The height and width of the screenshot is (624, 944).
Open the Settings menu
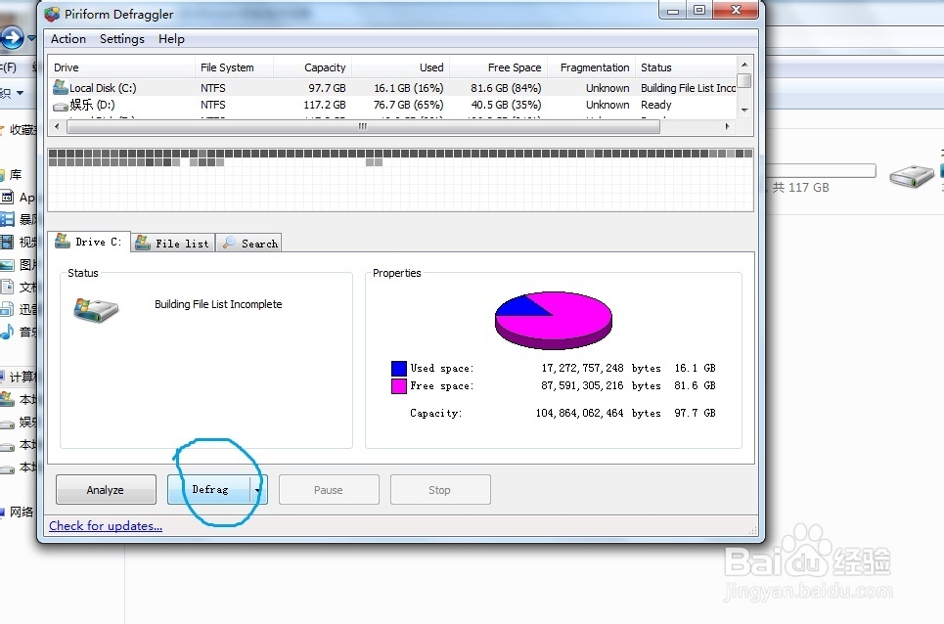pyautogui.click(x=121, y=39)
